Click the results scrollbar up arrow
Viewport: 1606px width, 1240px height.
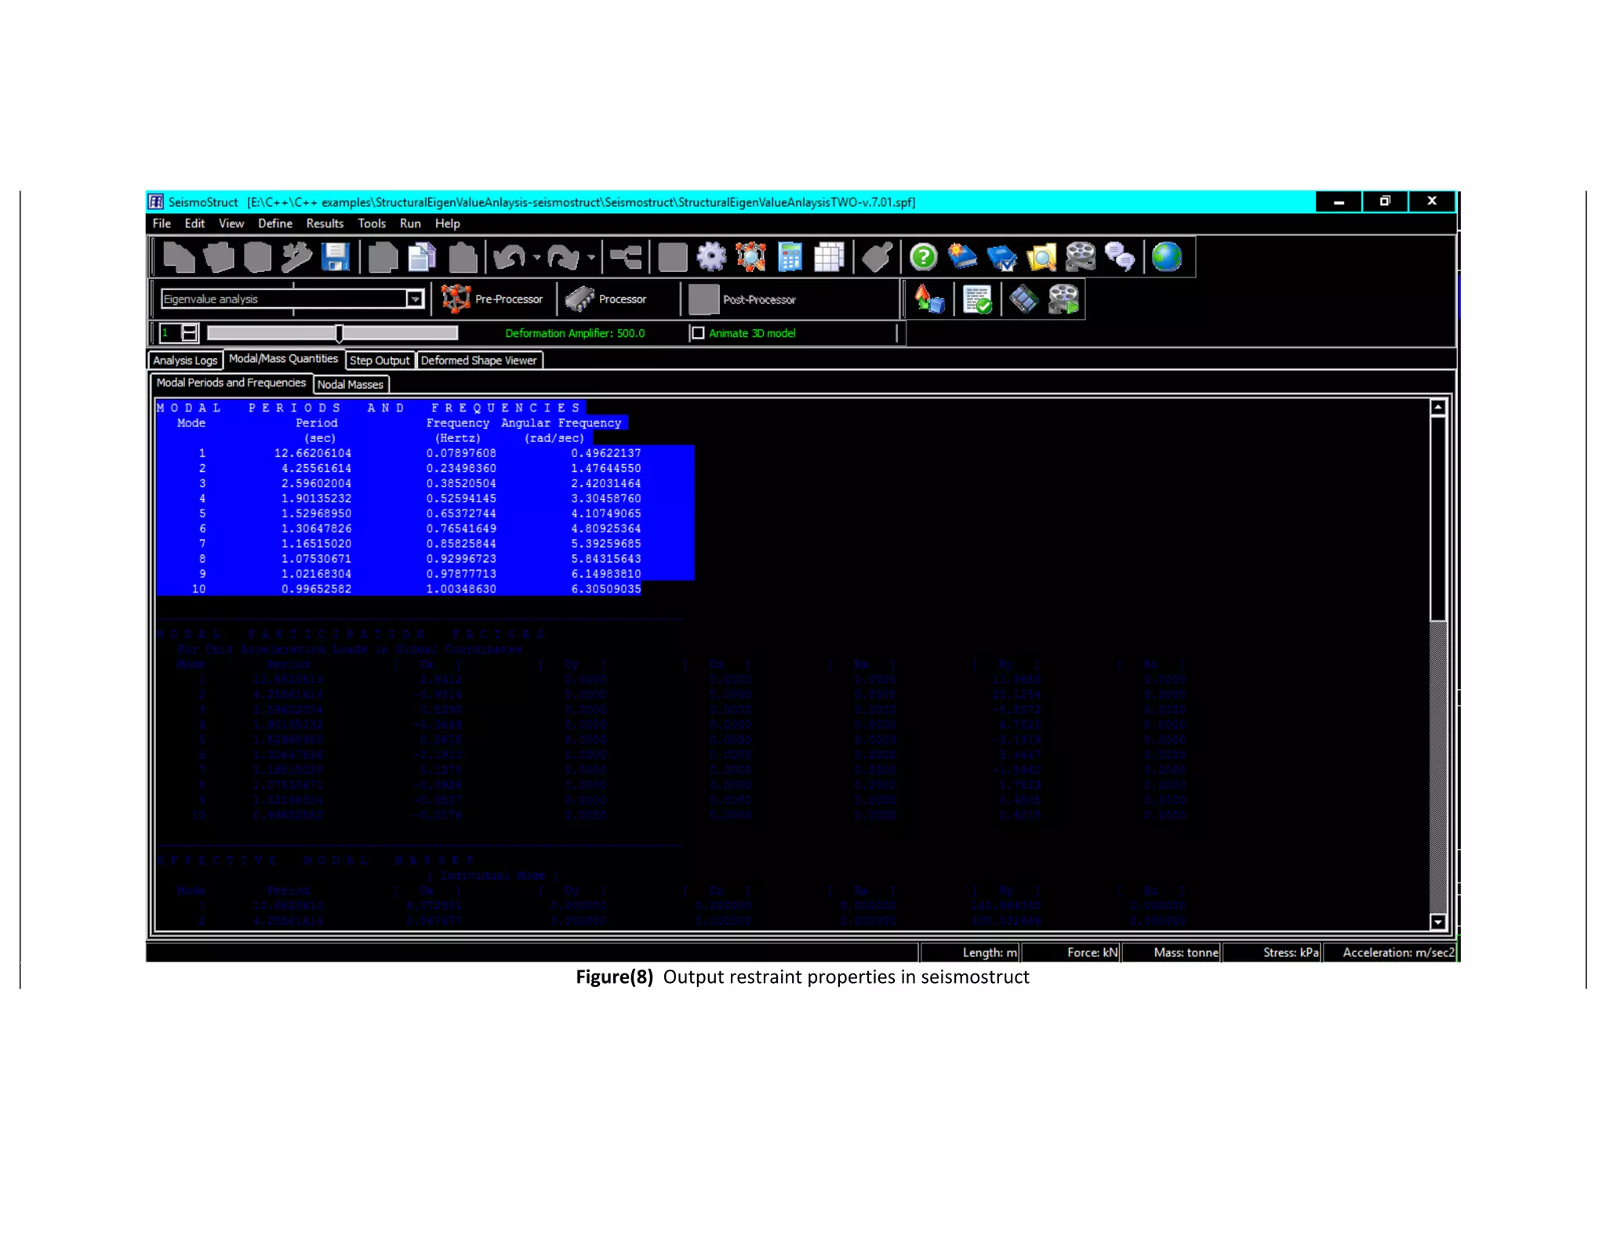click(x=1437, y=407)
